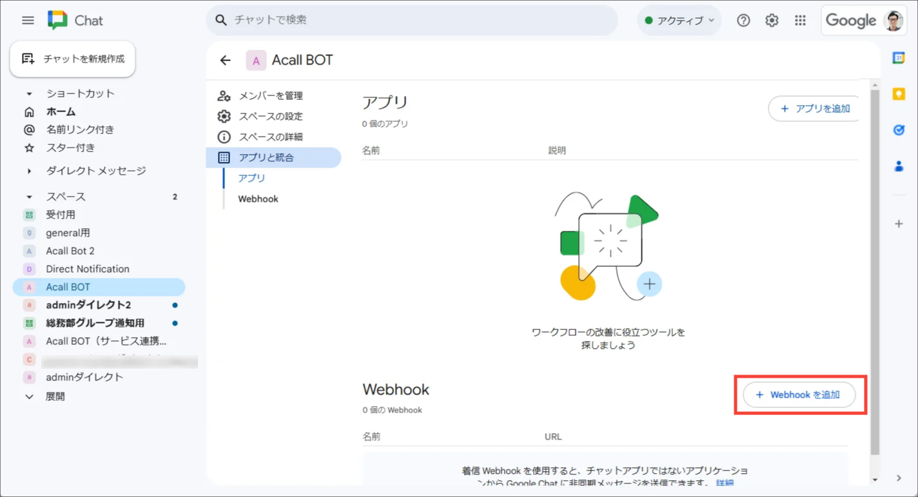918x497 pixels.
Task: Select the アプリ sub-item
Action: [251, 178]
